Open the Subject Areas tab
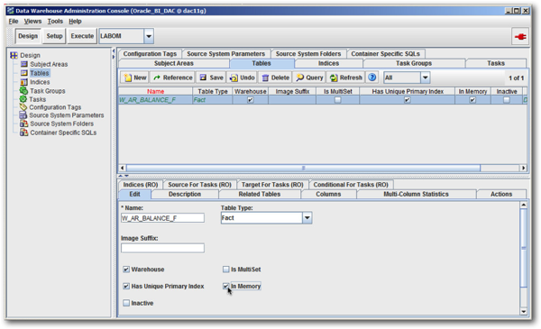 pyautogui.click(x=173, y=63)
